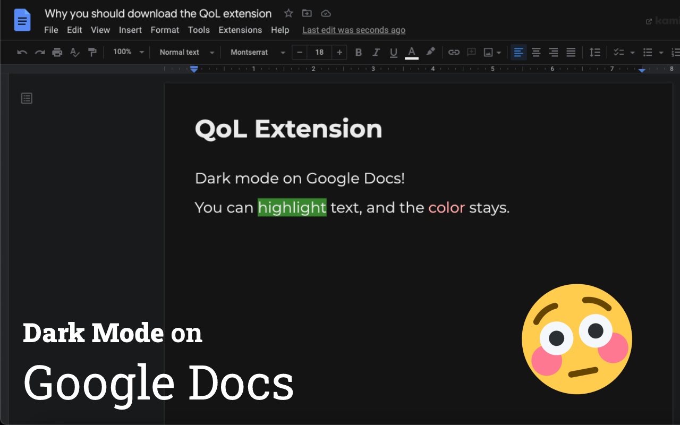Click the Google Docs home icon
The height and width of the screenshot is (425, 680).
[x=22, y=21]
